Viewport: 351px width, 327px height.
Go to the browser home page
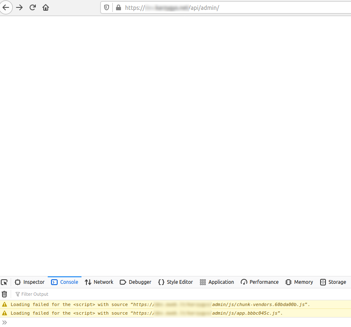point(46,7)
